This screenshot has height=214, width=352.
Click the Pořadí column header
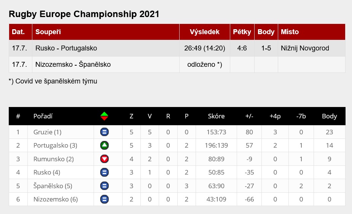click(x=43, y=116)
